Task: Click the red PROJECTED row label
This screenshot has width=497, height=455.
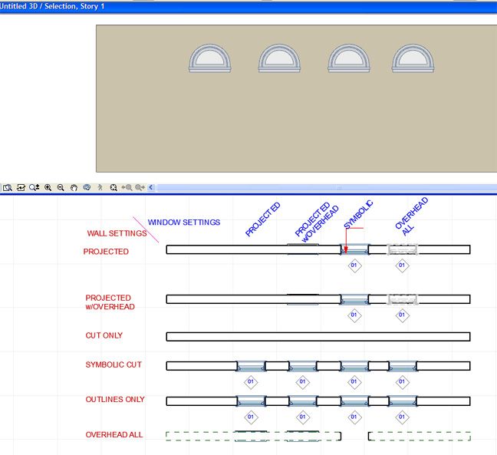Action: coord(106,252)
